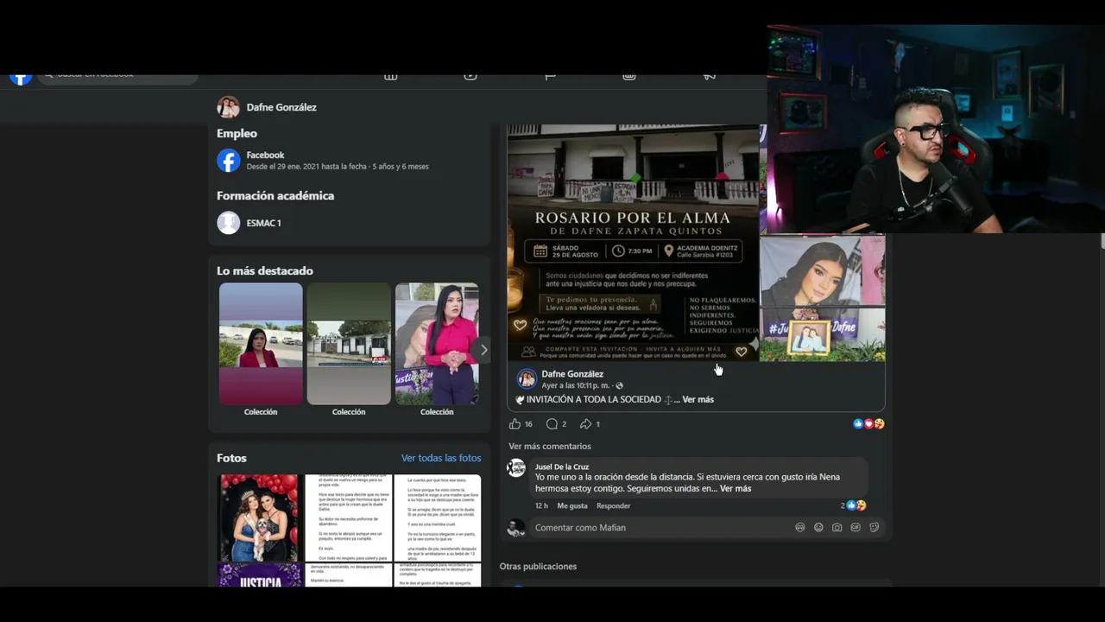Click the Empleo section heading
This screenshot has width=1105, height=622.
coord(237,133)
